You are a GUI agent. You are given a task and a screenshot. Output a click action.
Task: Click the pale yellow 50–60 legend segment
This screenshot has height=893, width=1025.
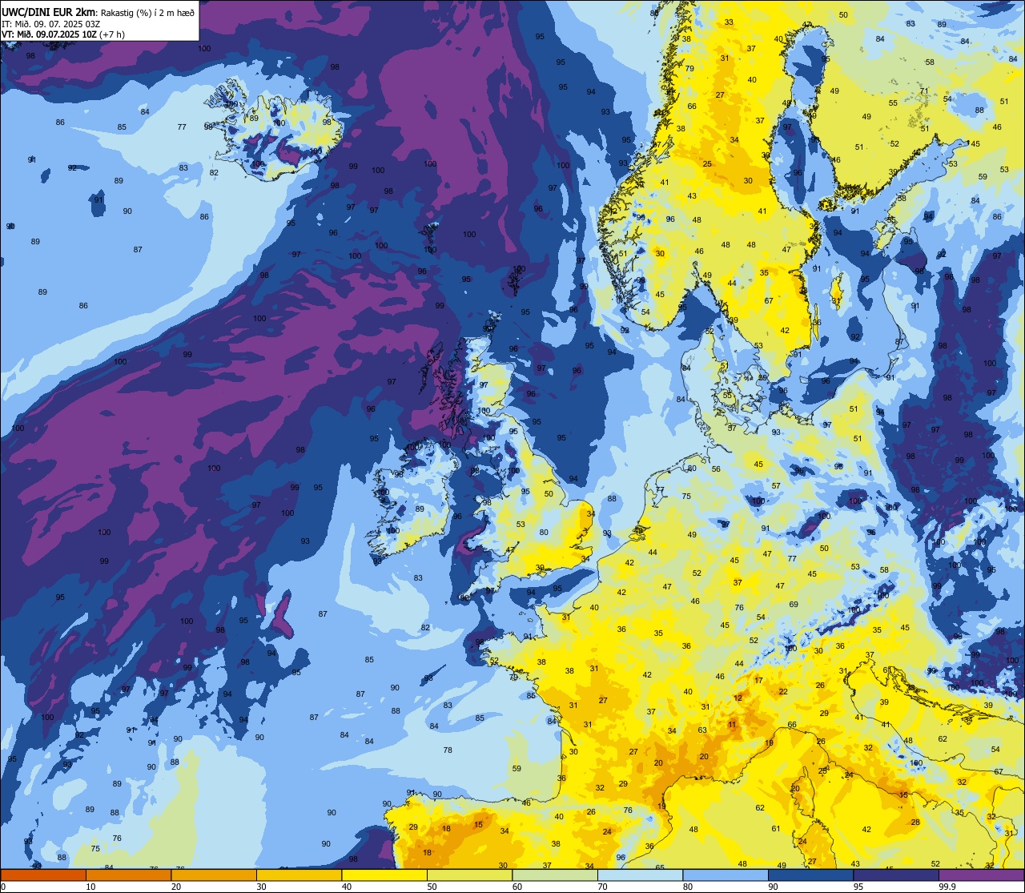pos(469,875)
